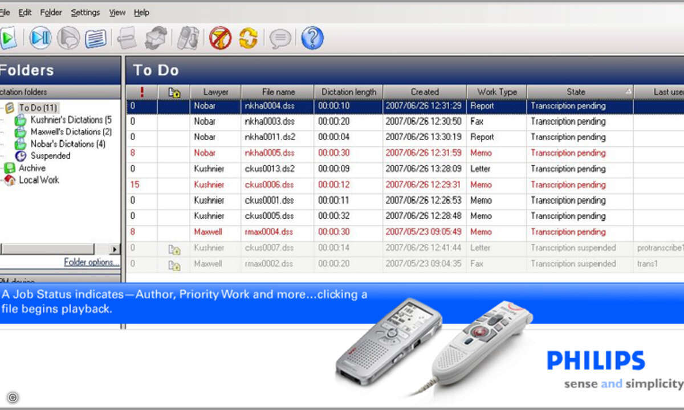The width and height of the screenshot is (684, 410).
Task: Toggle the State column sort arrow
Action: click(x=628, y=91)
